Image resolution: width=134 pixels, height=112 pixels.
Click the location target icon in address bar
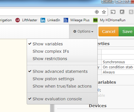(x=97, y=12)
